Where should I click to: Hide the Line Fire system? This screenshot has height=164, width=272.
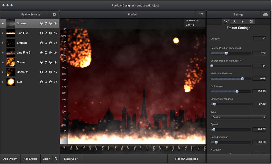tap(55, 33)
